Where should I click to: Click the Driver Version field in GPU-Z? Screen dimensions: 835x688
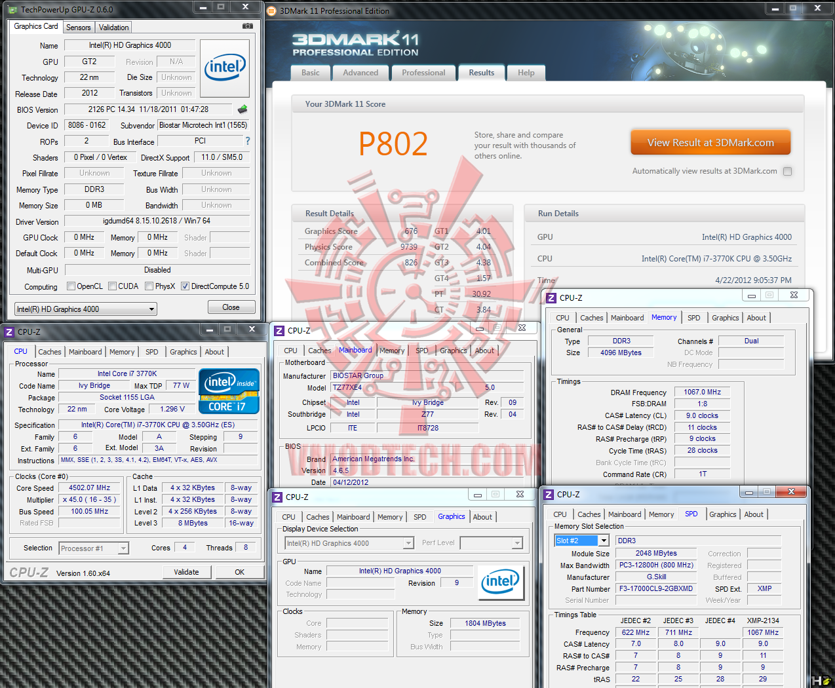tap(157, 221)
